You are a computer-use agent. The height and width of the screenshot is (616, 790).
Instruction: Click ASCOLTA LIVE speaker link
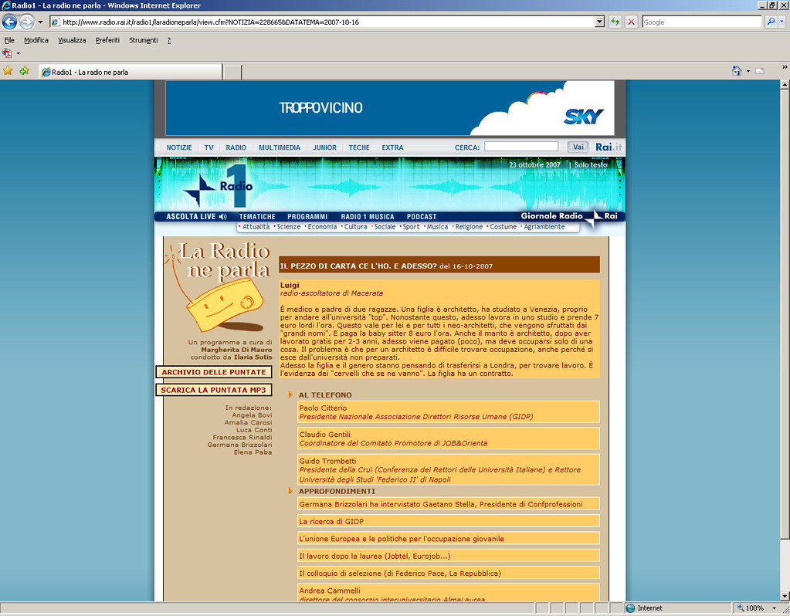pos(196,217)
